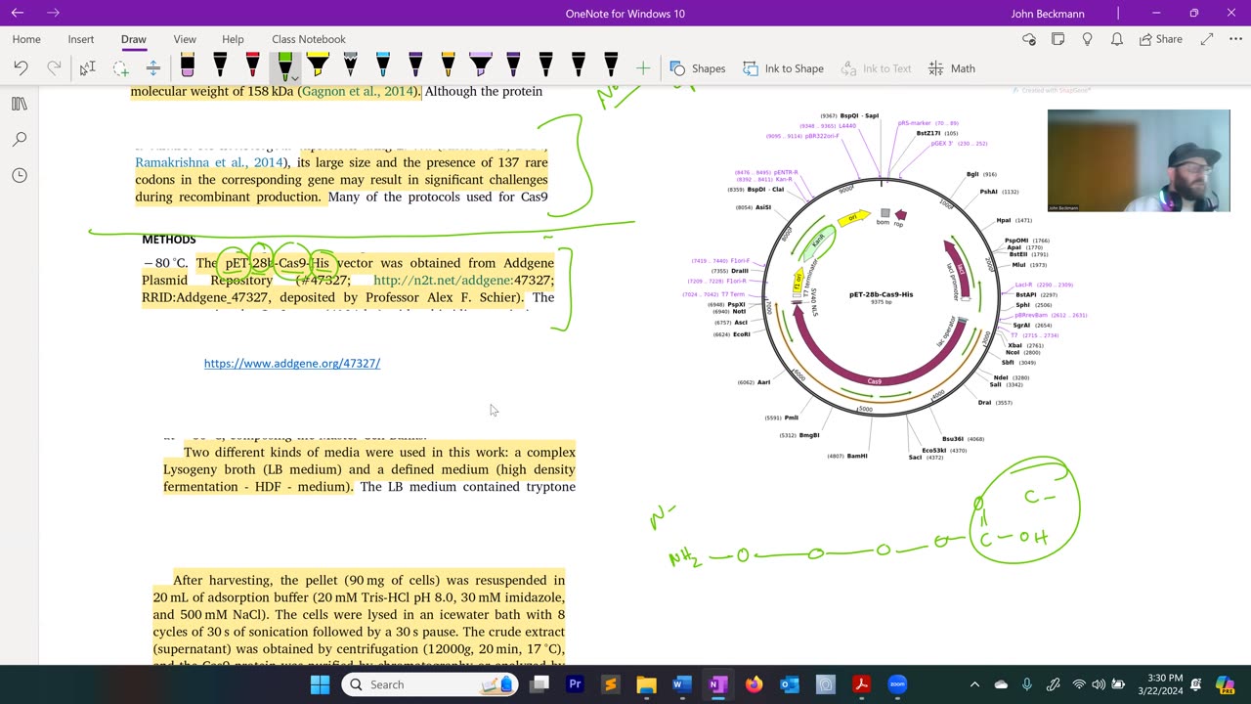Click the n2t.net/addgene link text
The height and width of the screenshot is (704, 1251).
click(443, 280)
